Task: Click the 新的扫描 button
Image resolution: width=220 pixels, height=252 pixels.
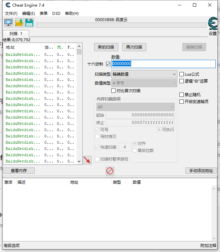Action: [x=106, y=47]
